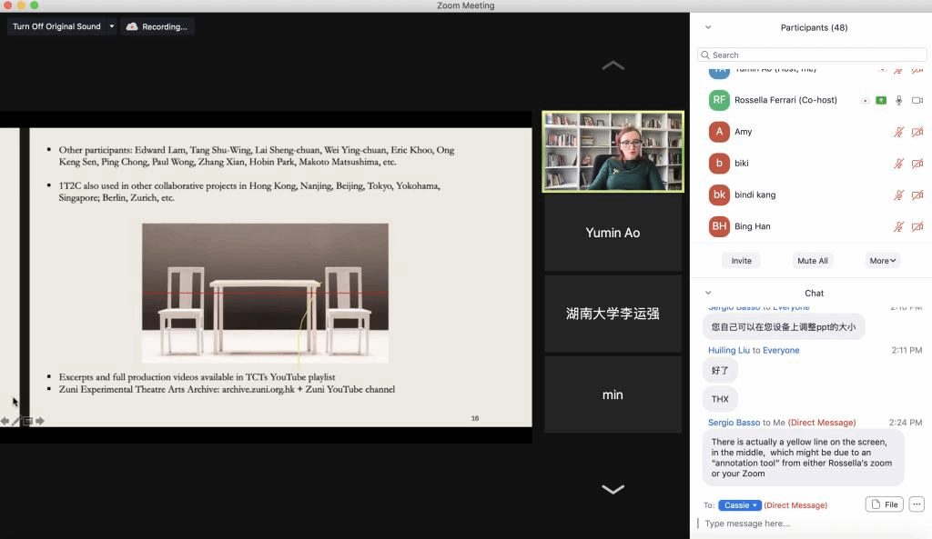This screenshot has height=539, width=932.
Task: Click Amy's disabled camera icon
Action: pyautogui.click(x=917, y=132)
